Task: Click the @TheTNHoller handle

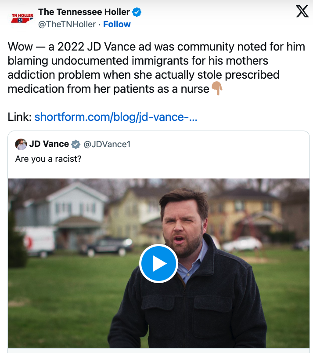Action: click(x=67, y=24)
